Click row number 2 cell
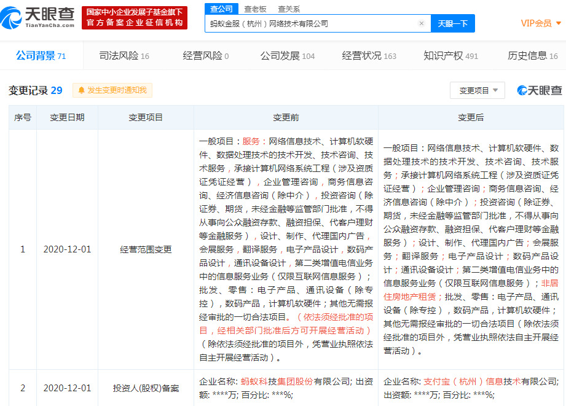 23,388
